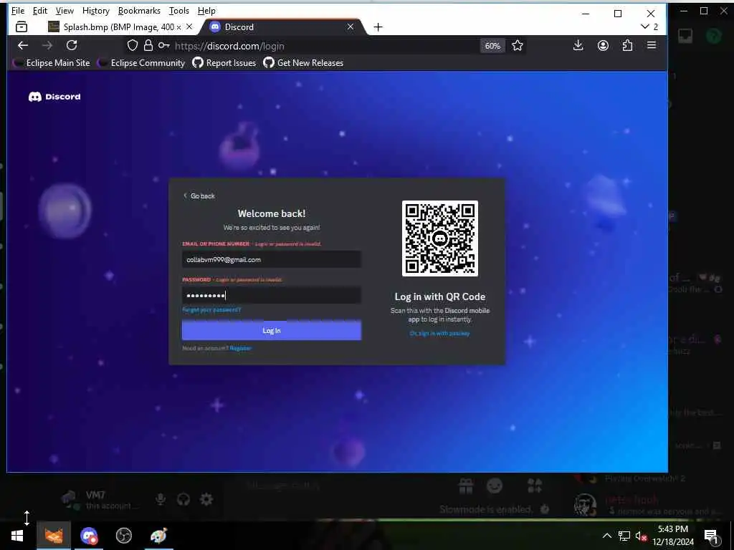
Task: Click the Windows Start button
Action: click(x=17, y=536)
